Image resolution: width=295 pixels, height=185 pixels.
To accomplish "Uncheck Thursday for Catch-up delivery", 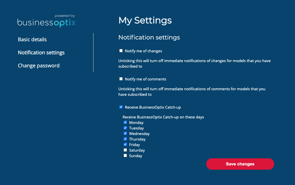I will click(x=125, y=139).
